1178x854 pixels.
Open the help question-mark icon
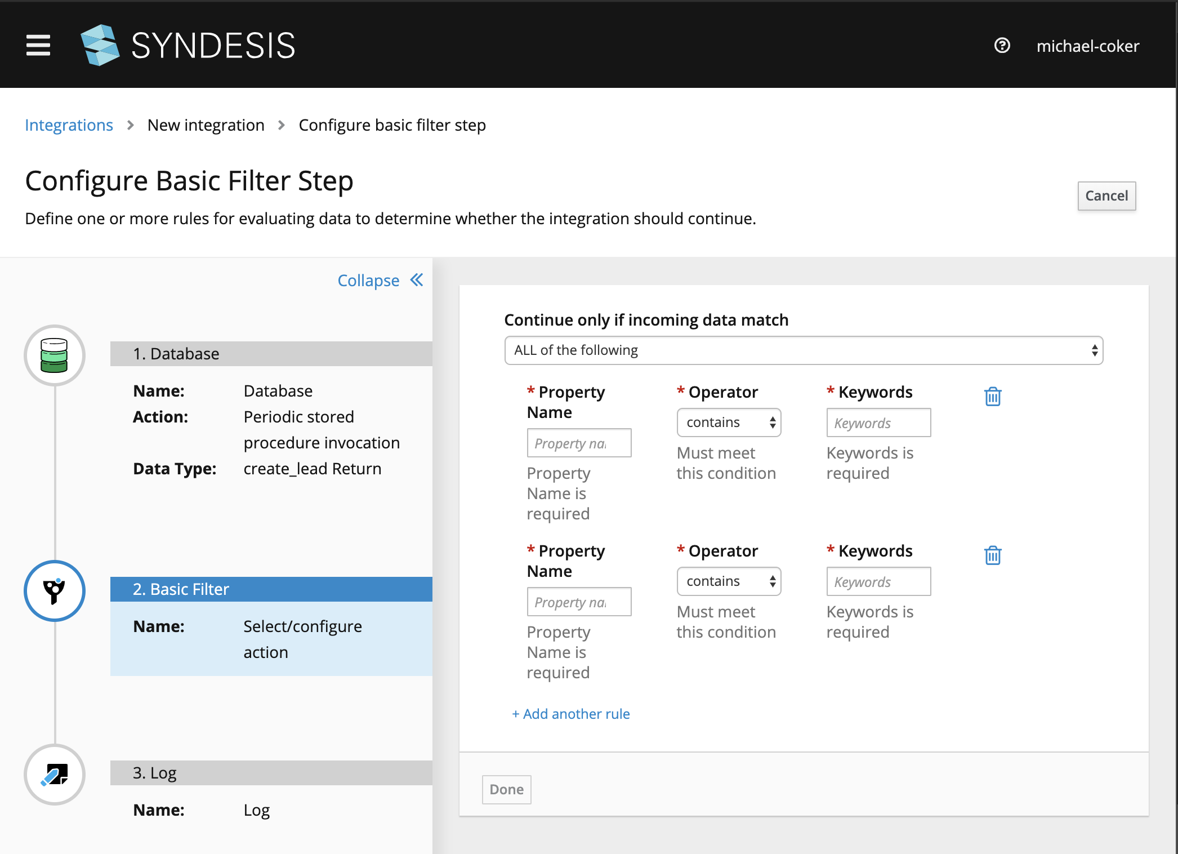[1002, 46]
